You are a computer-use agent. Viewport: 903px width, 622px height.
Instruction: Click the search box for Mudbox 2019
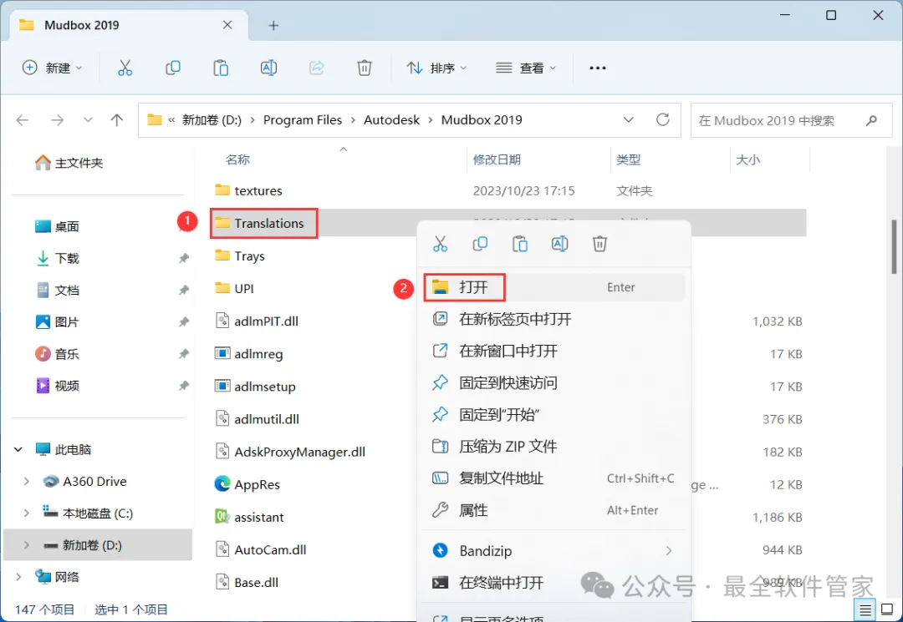791,120
